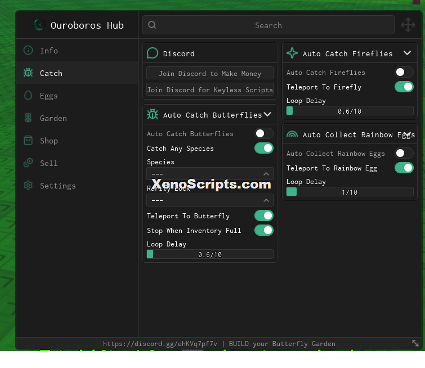Open the Species dropdown
This screenshot has height=368, width=425.
point(210,174)
